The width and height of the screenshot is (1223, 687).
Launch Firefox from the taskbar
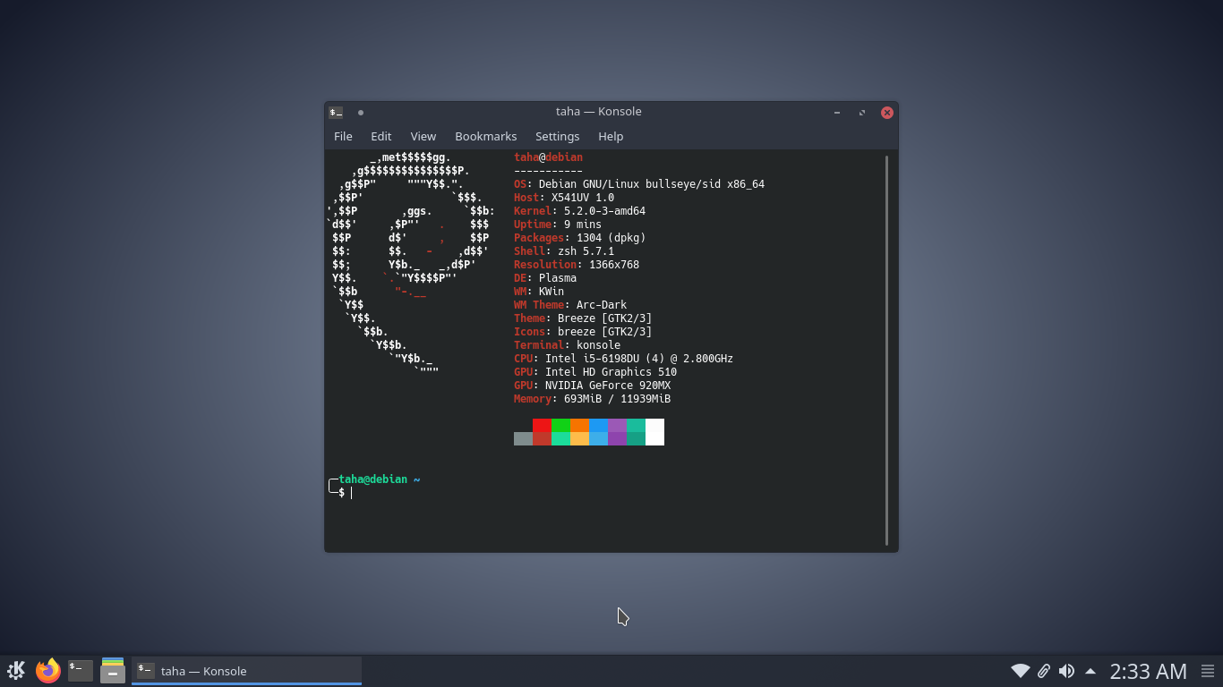(47, 670)
